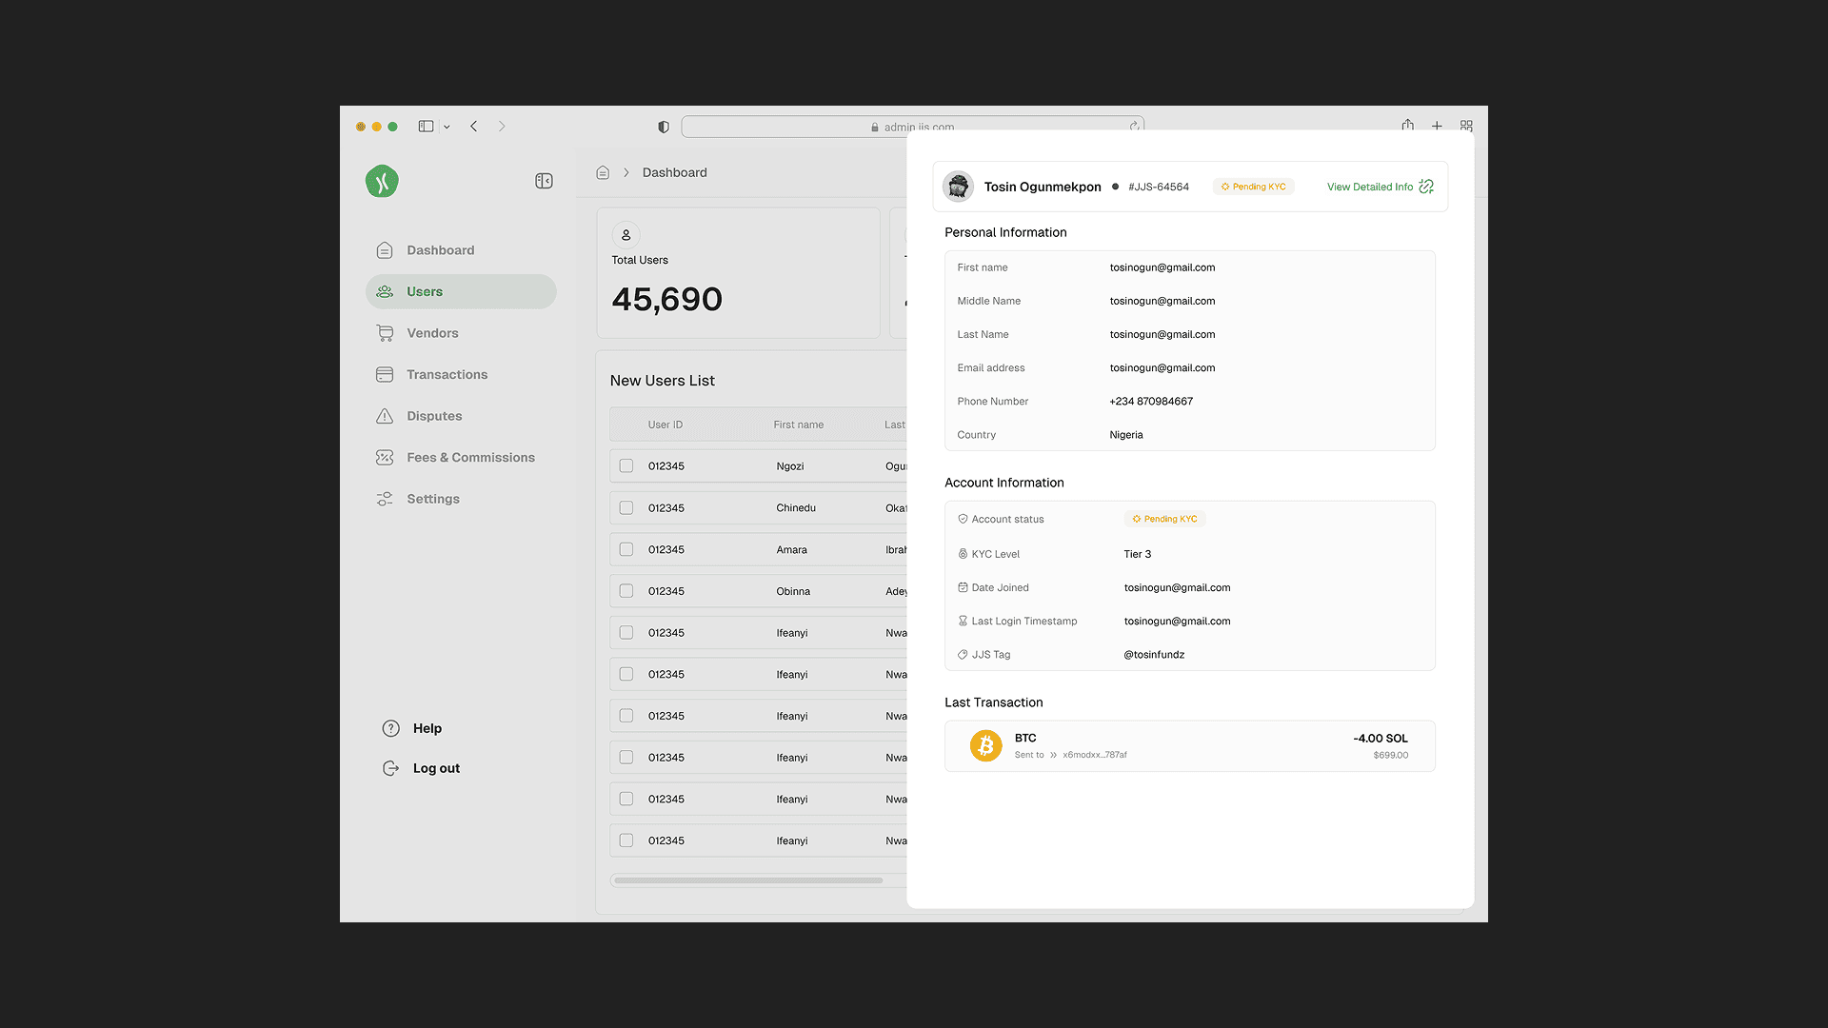1828x1028 pixels.
Task: Click the browser privacy shield icon
Action: point(664,127)
